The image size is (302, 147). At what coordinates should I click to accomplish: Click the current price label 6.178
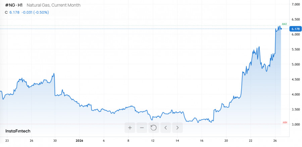(295, 29)
